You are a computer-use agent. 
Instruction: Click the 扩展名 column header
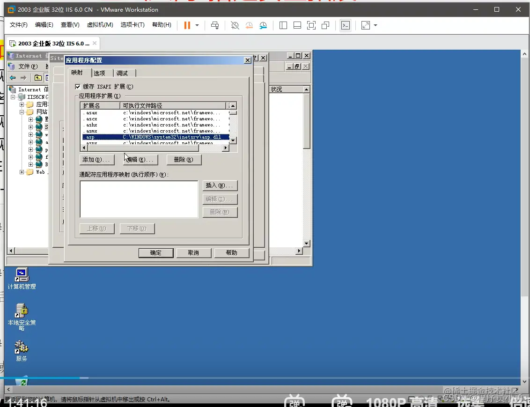click(100, 106)
